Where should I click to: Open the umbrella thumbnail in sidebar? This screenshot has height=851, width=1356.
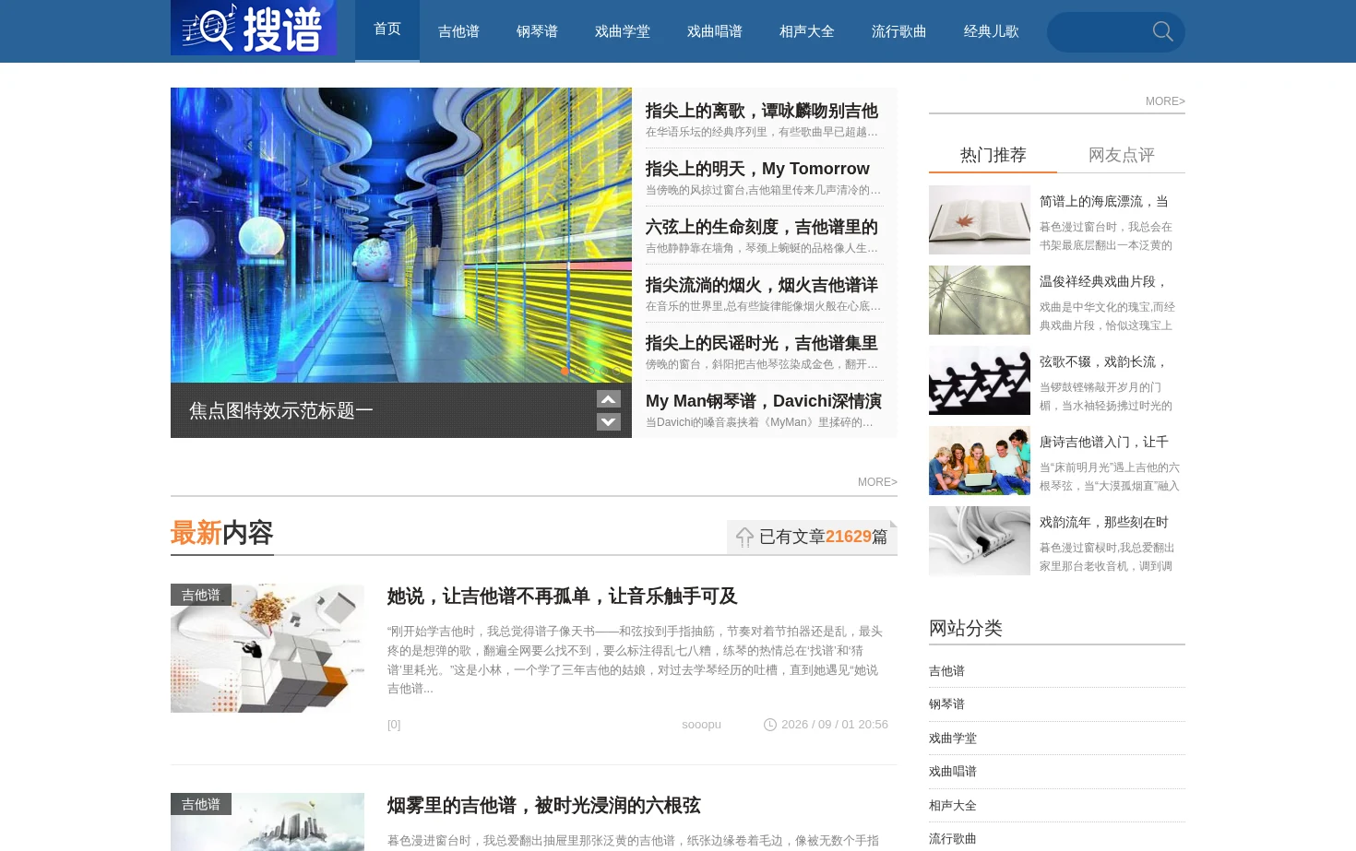click(x=980, y=300)
